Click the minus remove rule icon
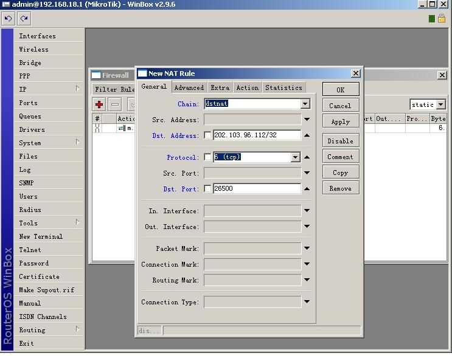This screenshot has height=356, width=452. 115,104
